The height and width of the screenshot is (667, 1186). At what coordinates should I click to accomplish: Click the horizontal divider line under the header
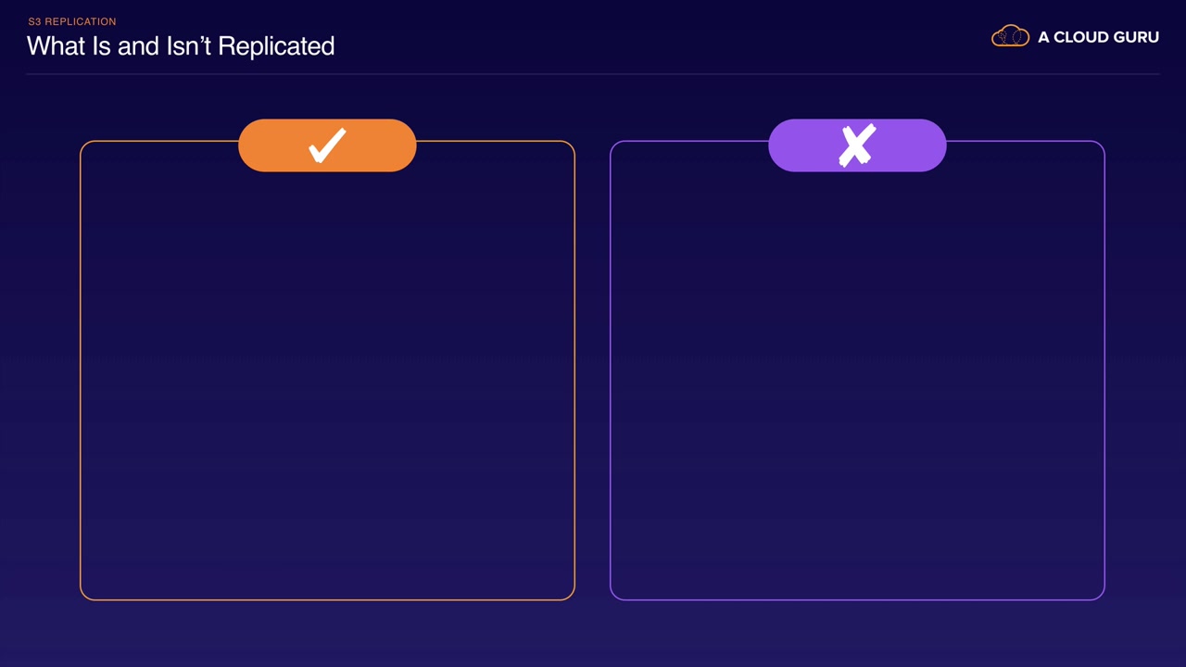tap(593, 74)
